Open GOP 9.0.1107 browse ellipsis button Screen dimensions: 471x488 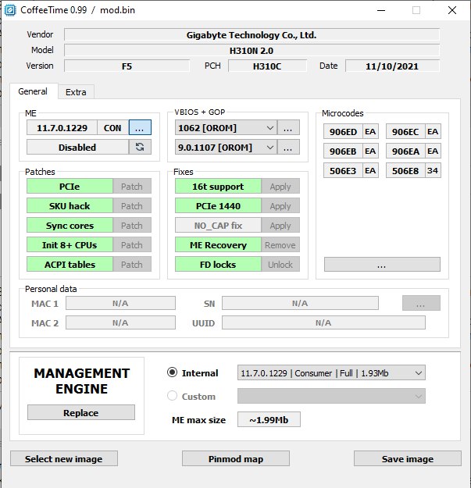point(288,148)
